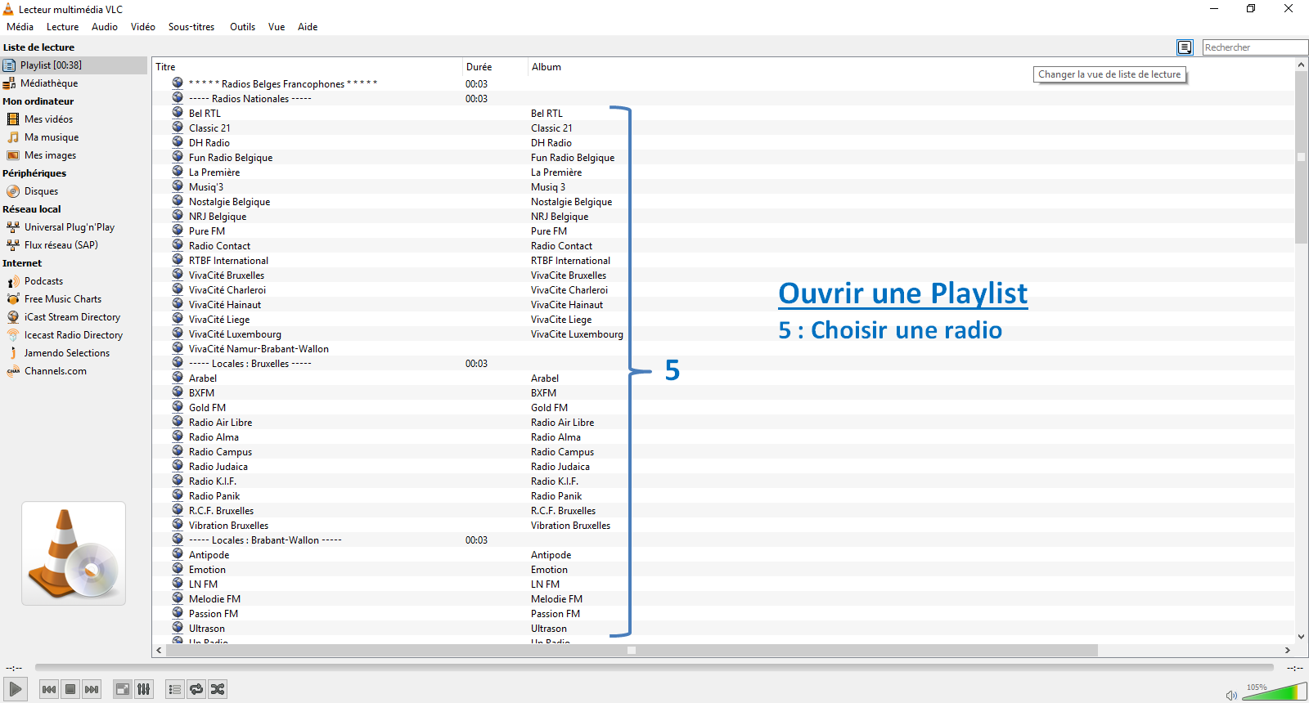Toggle fullscreen video mode icon

[x=122, y=689]
